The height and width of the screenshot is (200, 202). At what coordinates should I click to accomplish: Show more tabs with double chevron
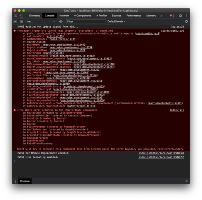(161, 16)
